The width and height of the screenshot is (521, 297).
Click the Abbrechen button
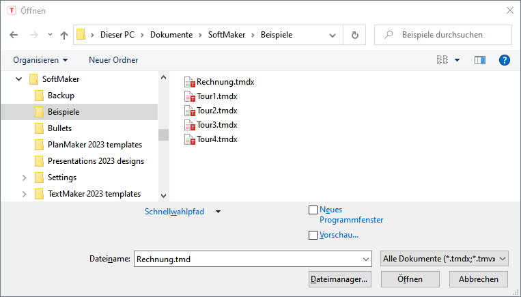pyautogui.click(x=479, y=279)
